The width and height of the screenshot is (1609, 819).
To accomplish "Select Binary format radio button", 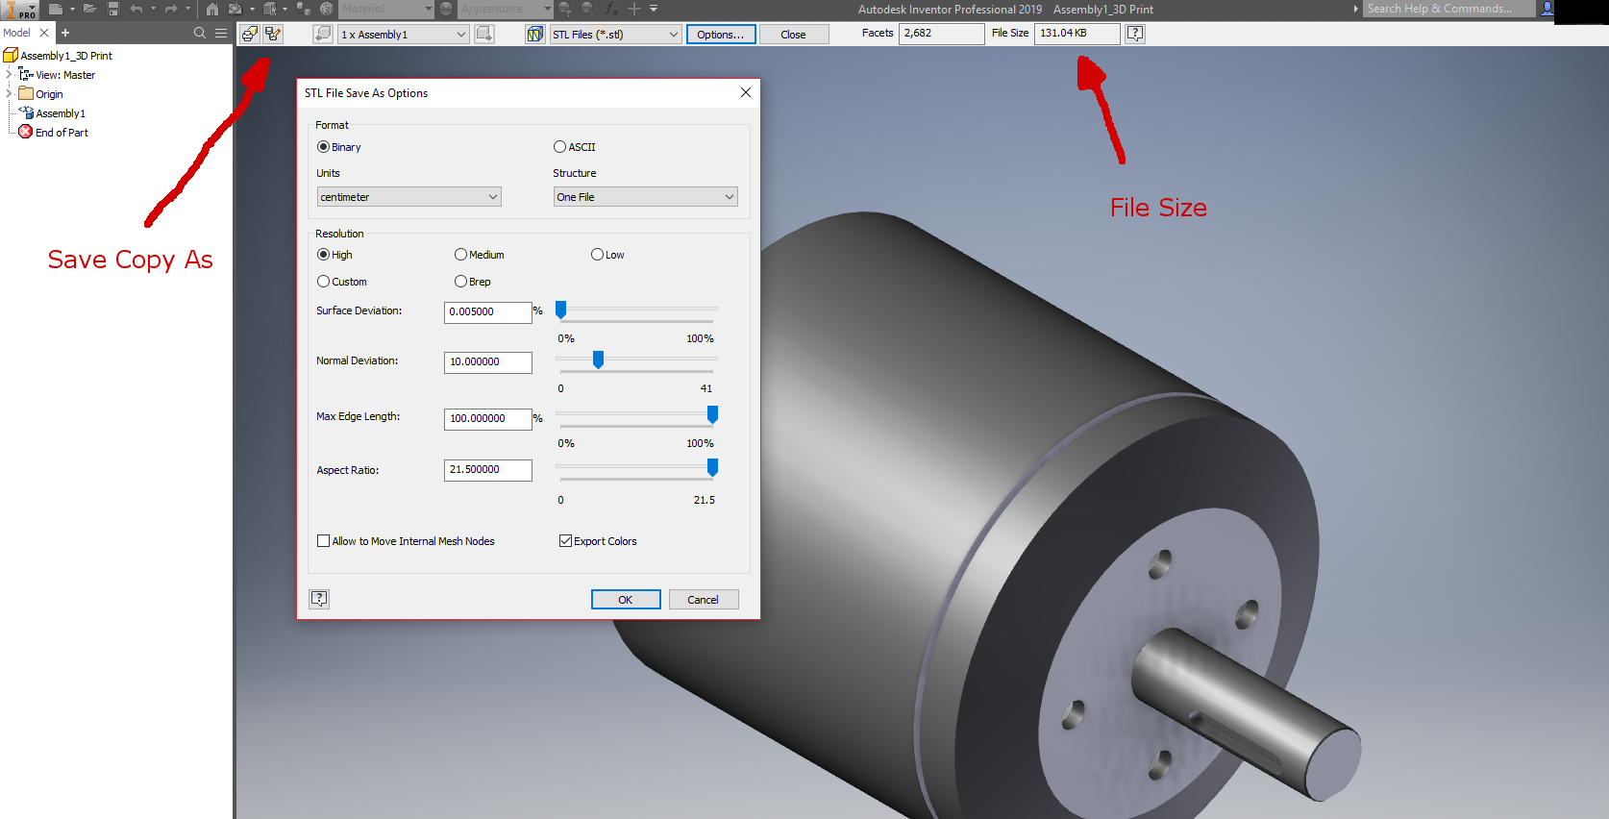I will point(323,147).
